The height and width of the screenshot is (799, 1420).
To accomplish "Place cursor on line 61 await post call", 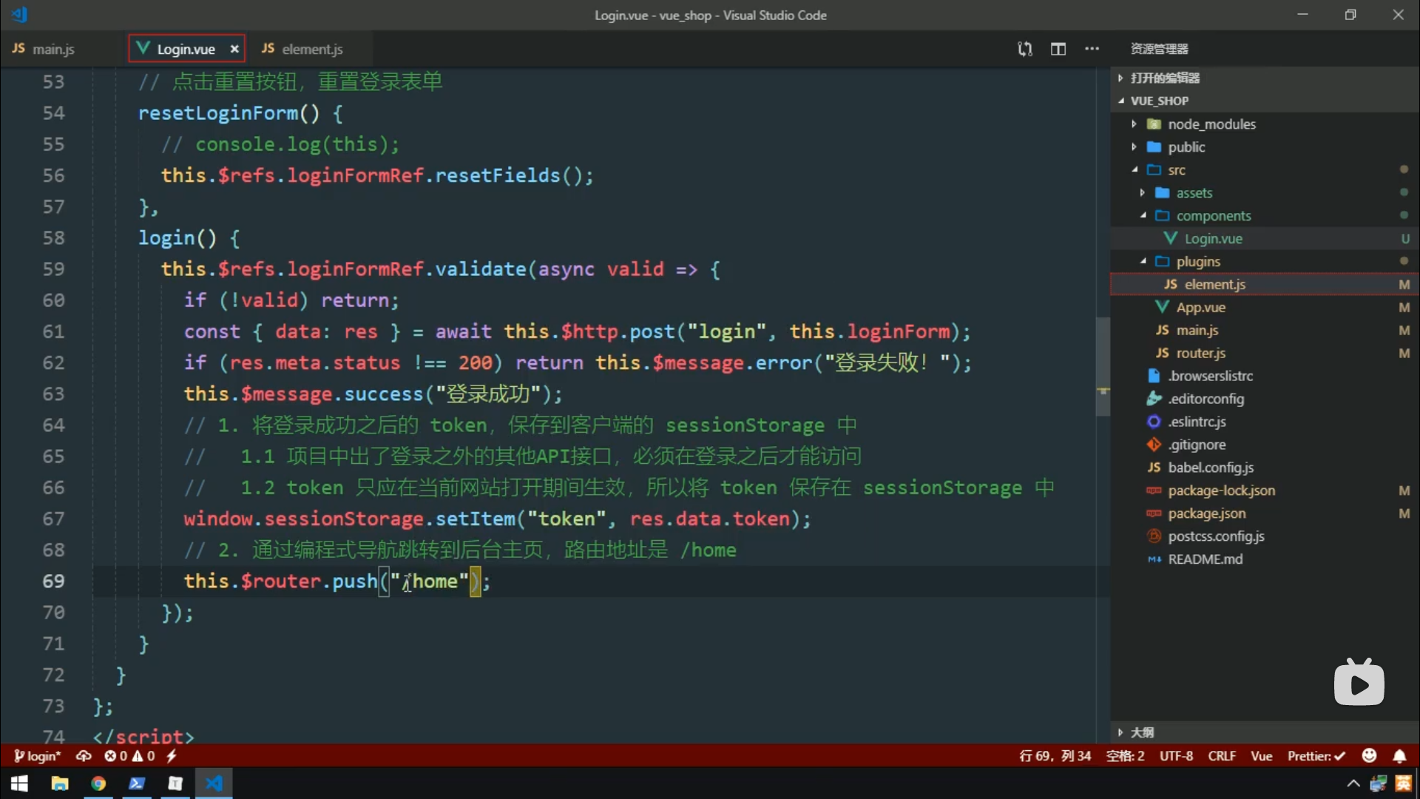I will tap(577, 331).
